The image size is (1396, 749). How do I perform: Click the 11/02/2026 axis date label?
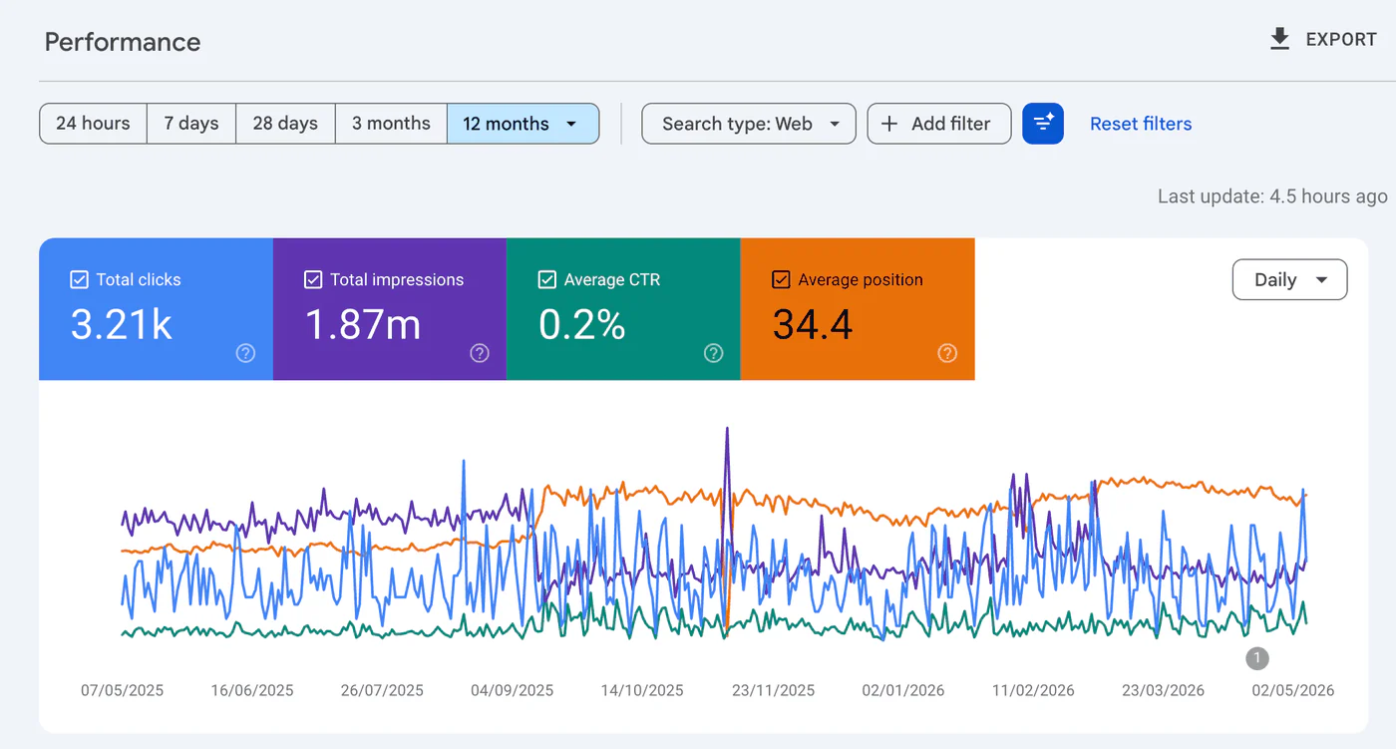click(x=1033, y=690)
